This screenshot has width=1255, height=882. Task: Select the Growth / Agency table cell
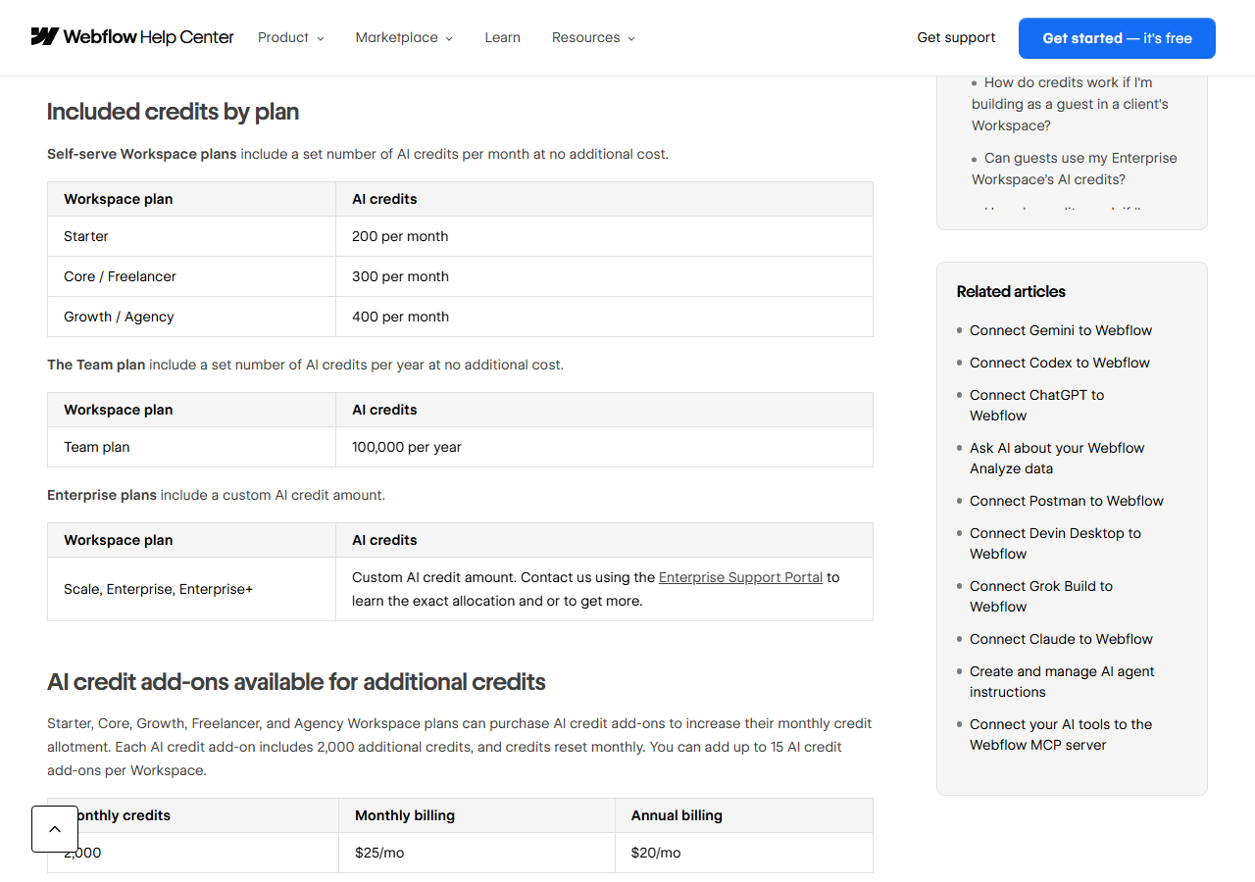pos(191,317)
